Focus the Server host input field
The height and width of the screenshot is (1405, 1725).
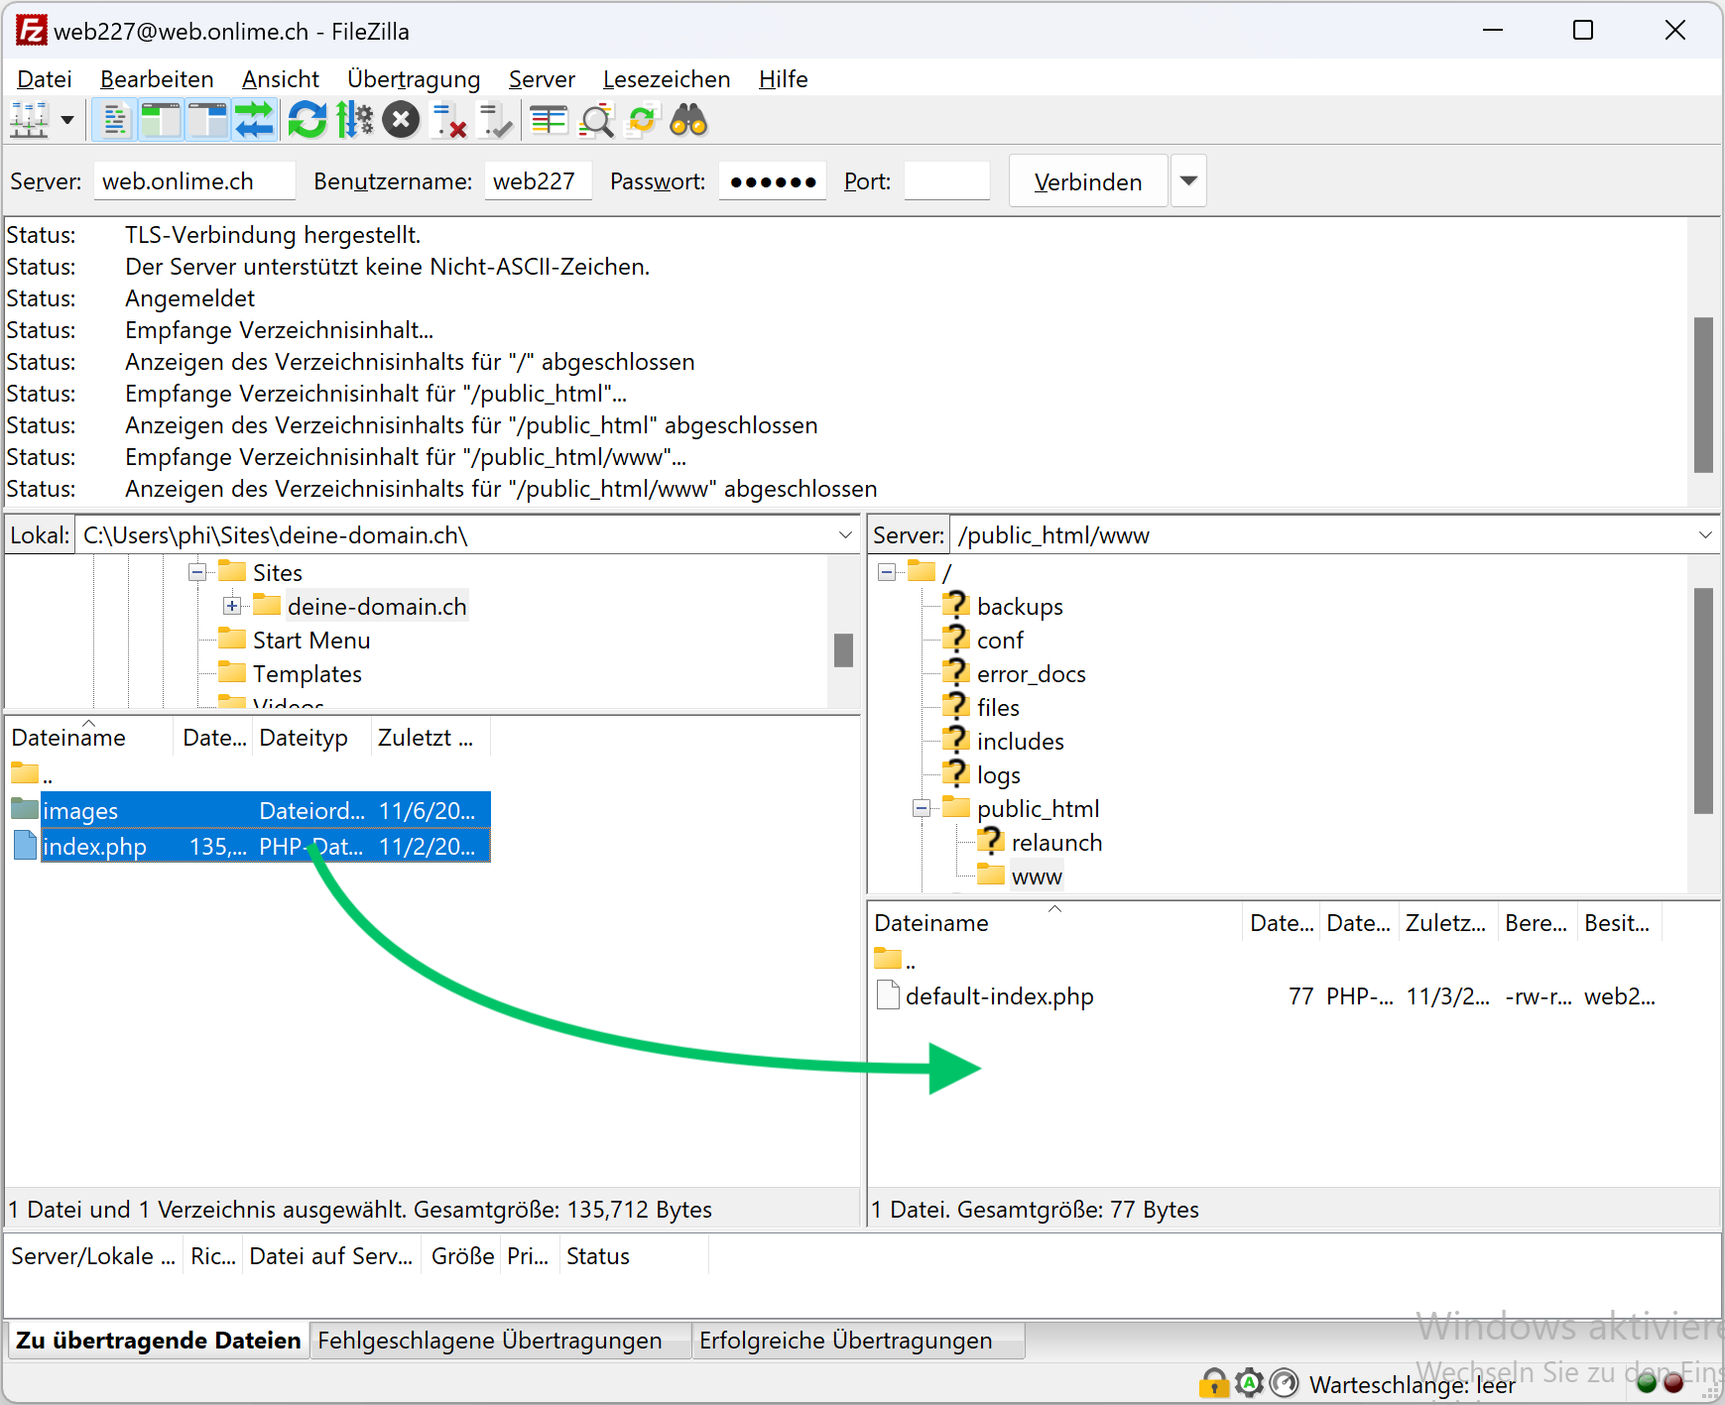(194, 181)
